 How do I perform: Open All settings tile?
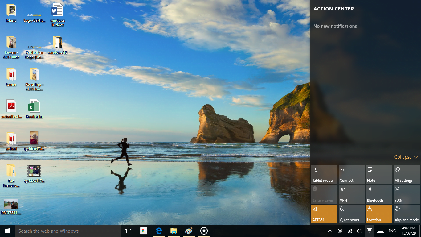click(406, 175)
